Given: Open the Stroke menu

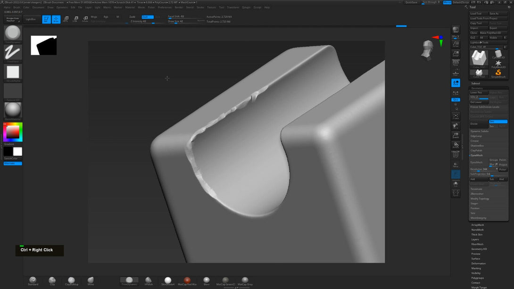Looking at the screenshot, I should click(200, 7).
